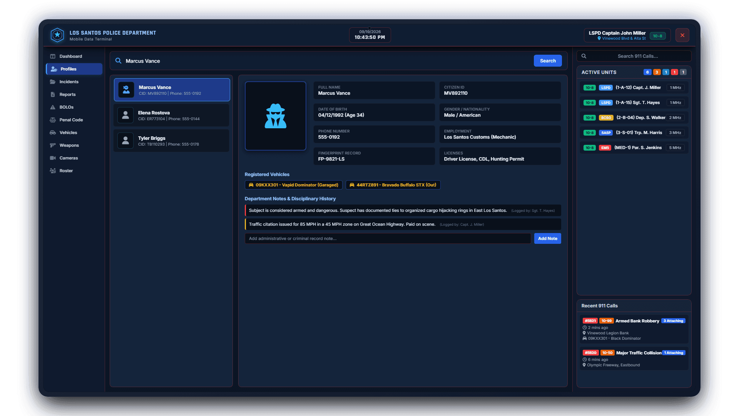The width and height of the screenshot is (739, 416).
Task: Open the Bravado Buffalo STX vehicle tag
Action: click(x=393, y=185)
